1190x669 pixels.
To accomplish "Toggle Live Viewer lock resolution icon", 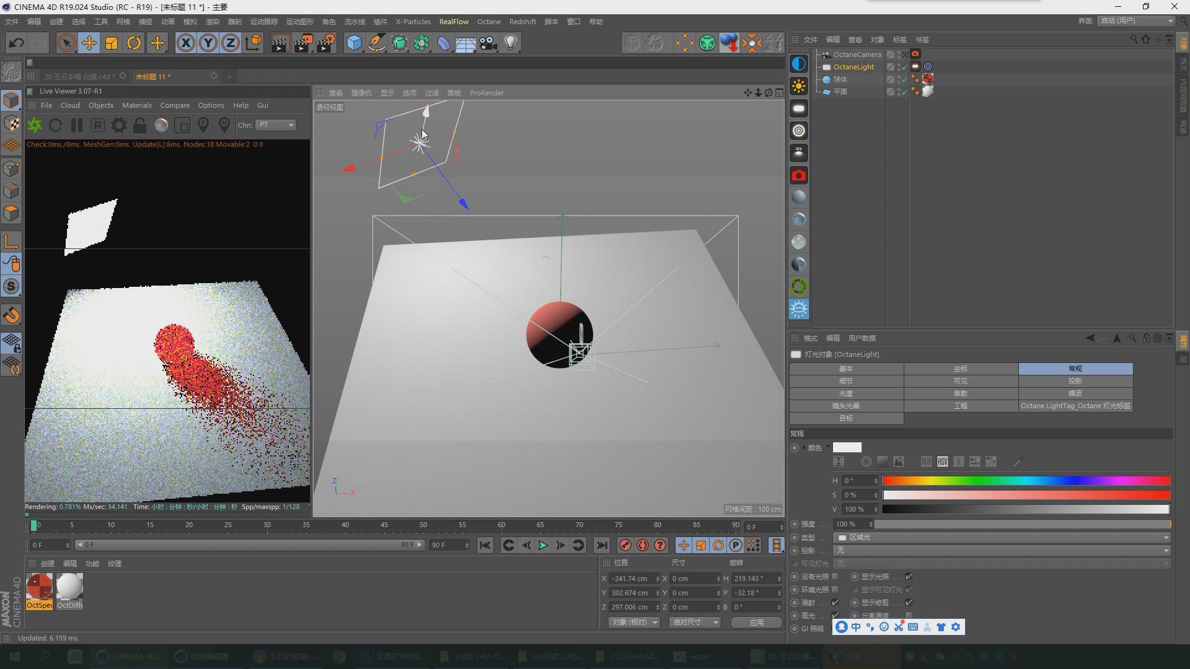I will click(140, 125).
